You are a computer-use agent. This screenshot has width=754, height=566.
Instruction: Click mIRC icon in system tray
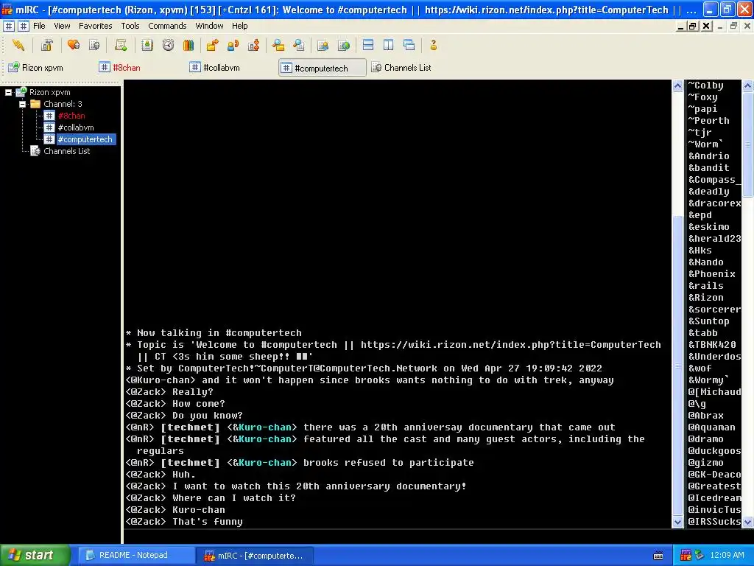[x=686, y=556]
